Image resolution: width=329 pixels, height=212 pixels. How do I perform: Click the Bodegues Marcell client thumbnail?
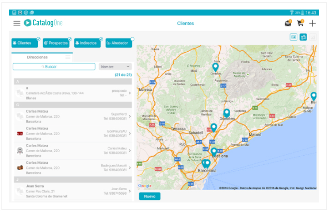[x=20, y=168]
